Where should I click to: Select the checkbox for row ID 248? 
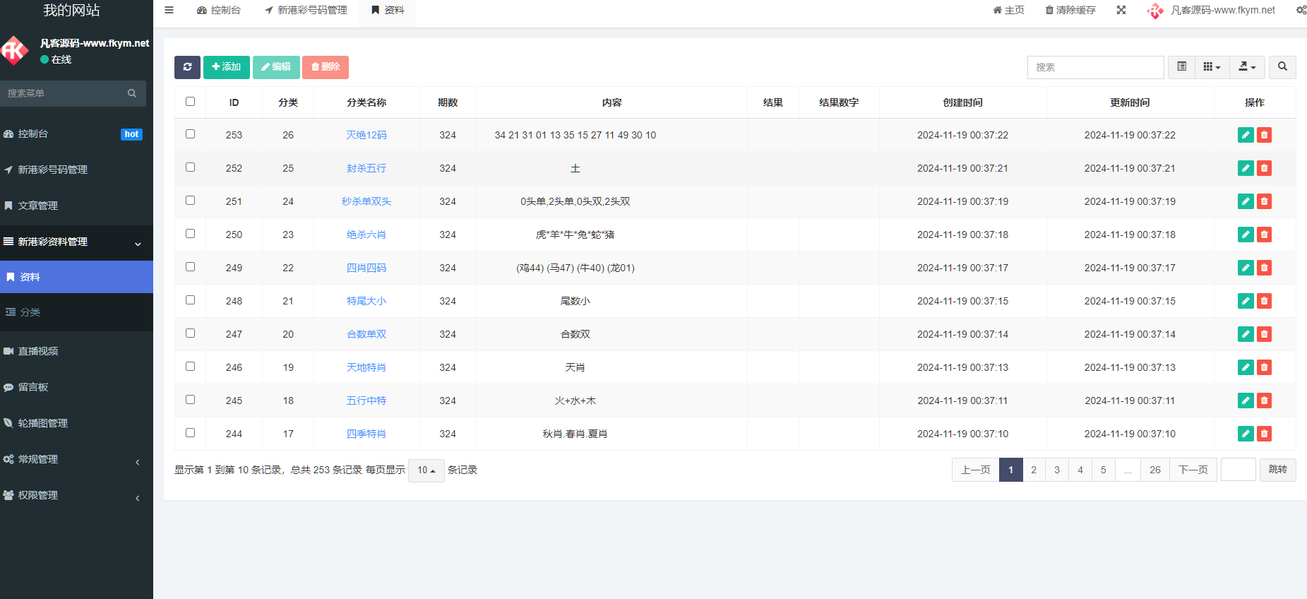[190, 299]
